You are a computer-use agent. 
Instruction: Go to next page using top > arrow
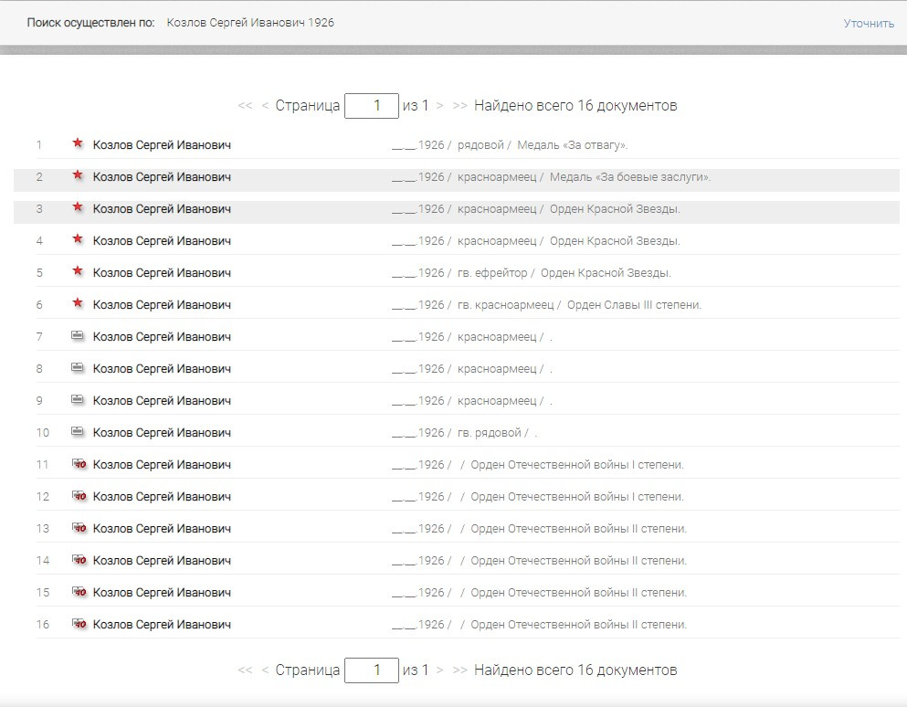tap(439, 106)
